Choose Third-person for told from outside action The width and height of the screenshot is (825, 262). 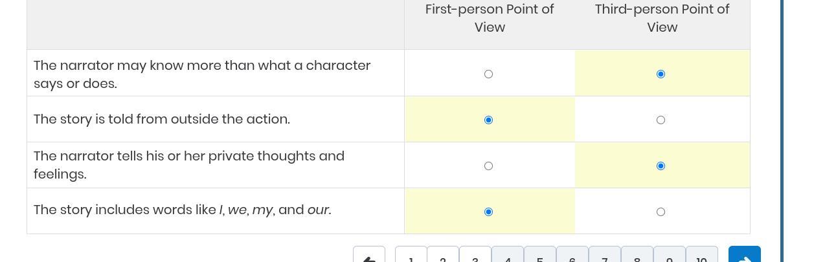click(x=661, y=120)
